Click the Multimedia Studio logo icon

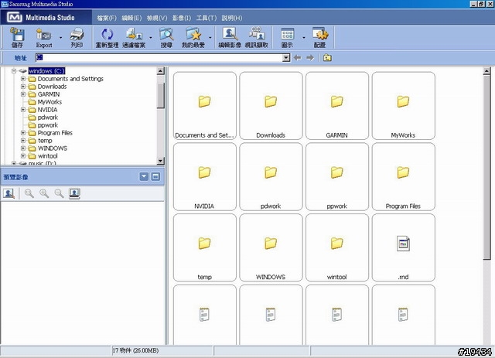point(14,17)
